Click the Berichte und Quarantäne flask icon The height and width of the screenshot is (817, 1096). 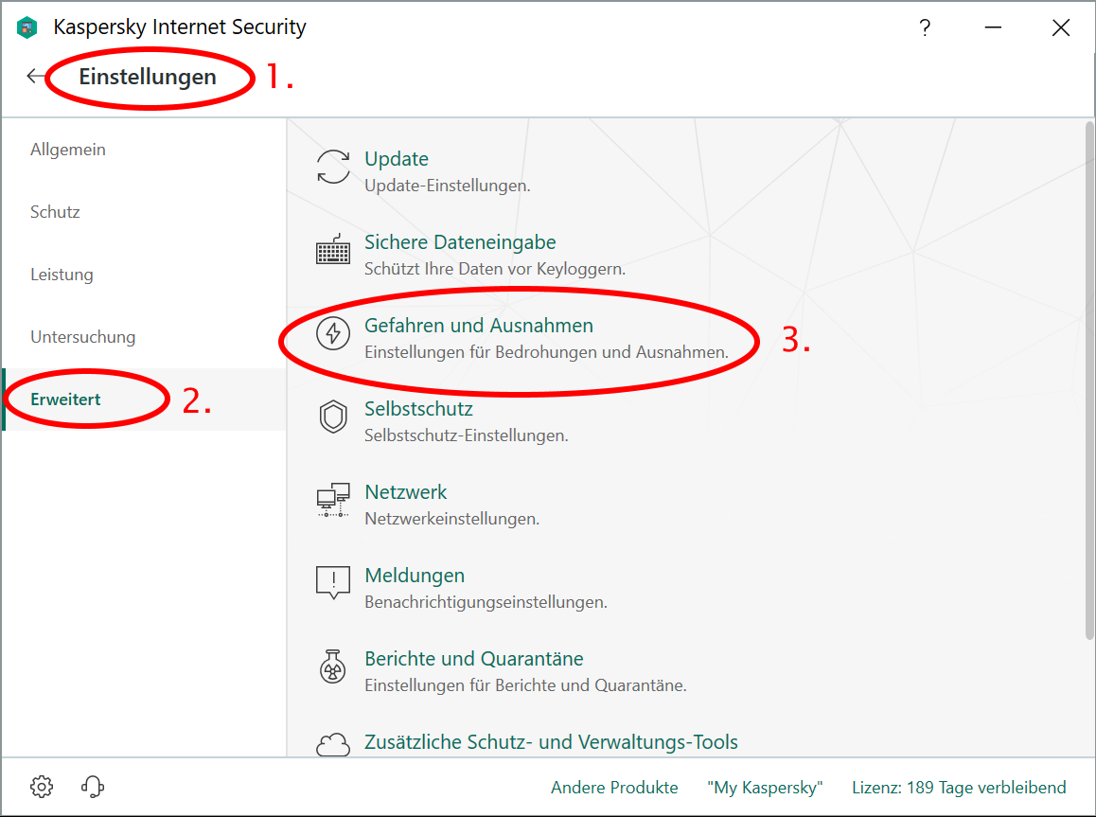pos(333,666)
